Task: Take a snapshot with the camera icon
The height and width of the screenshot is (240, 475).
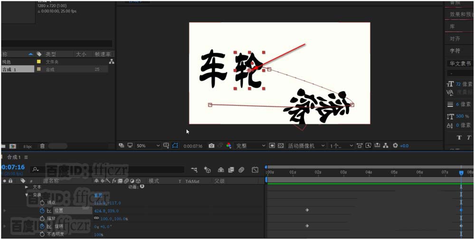Action: coord(211,146)
